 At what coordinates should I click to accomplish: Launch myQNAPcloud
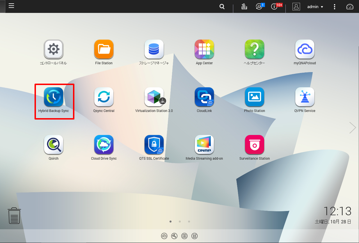(305, 49)
